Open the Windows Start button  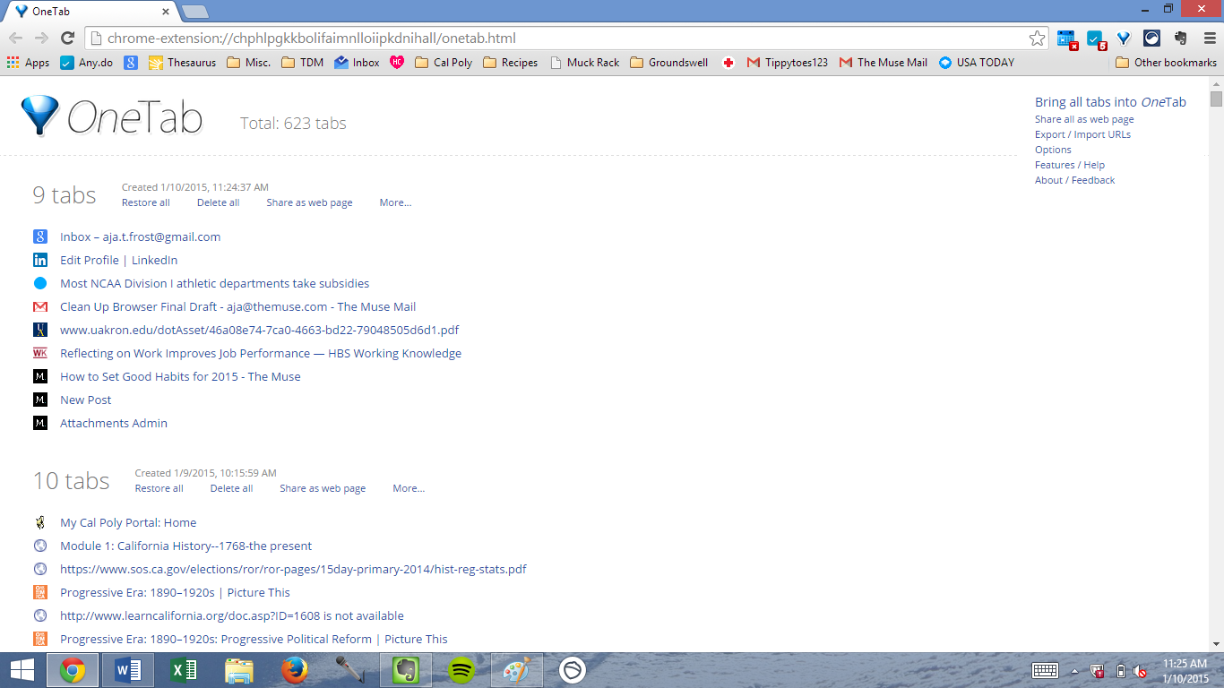[x=22, y=670]
